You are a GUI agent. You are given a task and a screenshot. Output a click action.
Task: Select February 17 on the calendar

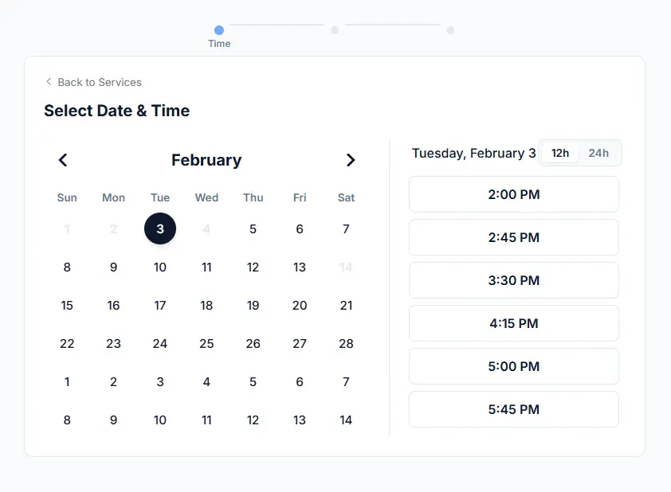pos(160,305)
